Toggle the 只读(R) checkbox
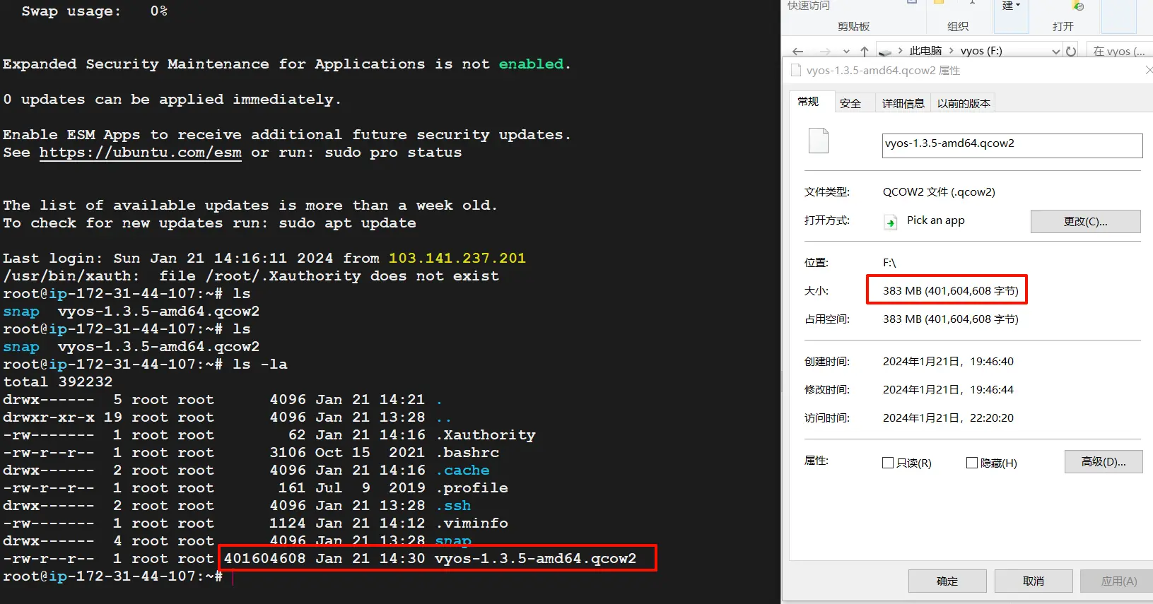The height and width of the screenshot is (604, 1153). pyautogui.click(x=888, y=463)
